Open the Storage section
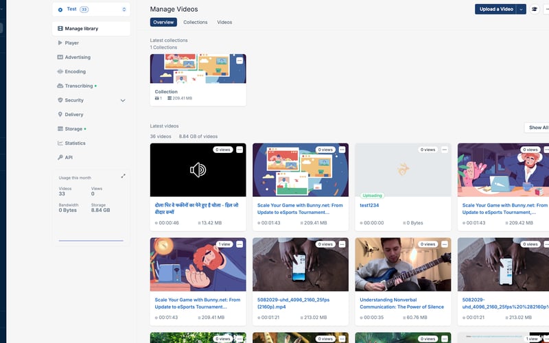The height and width of the screenshot is (343, 549). point(73,129)
